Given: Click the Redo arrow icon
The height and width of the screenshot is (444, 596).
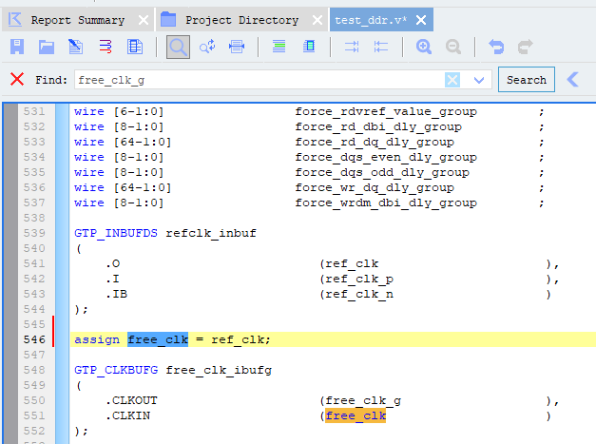Looking at the screenshot, I should click(x=526, y=47).
